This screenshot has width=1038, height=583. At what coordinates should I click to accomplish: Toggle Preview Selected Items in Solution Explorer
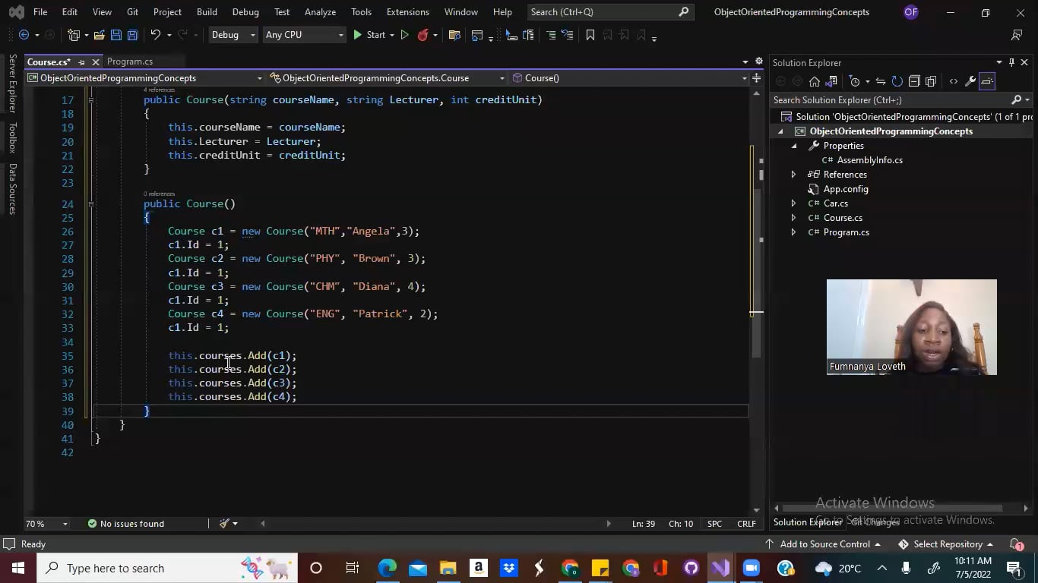(x=987, y=81)
